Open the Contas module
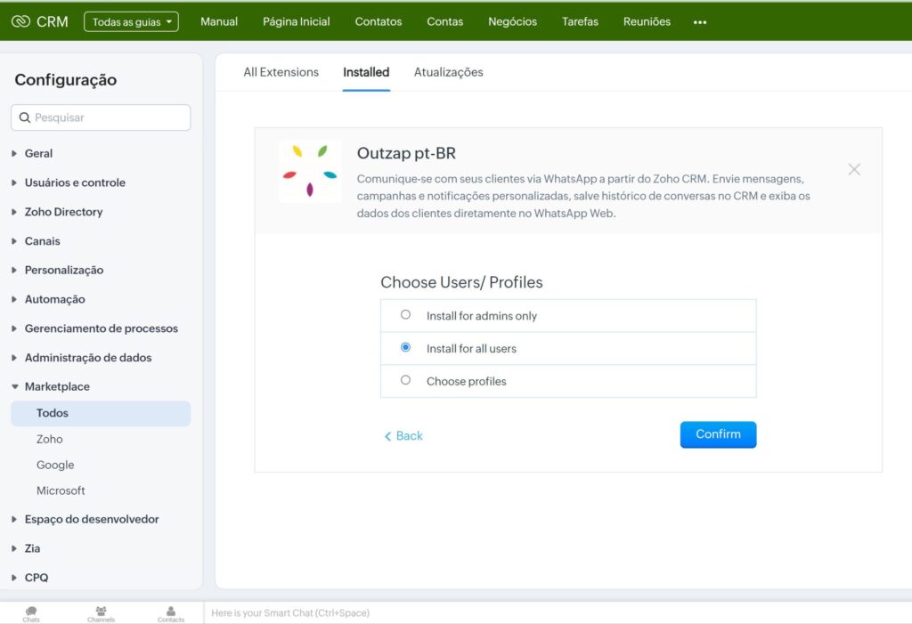912x624 pixels. [x=445, y=21]
